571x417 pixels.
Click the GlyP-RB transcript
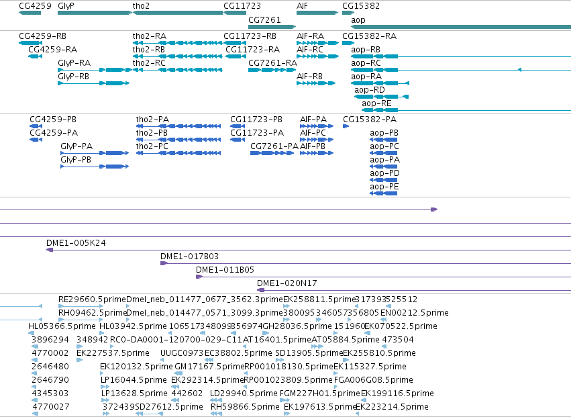tap(93, 83)
